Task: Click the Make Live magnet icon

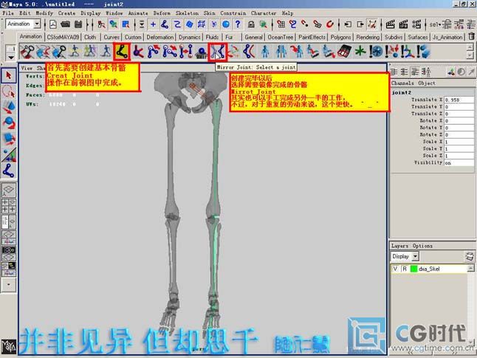Action: pos(329,24)
